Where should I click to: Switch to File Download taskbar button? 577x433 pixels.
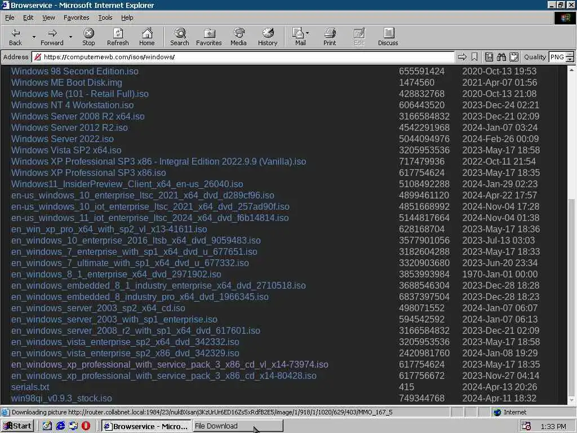pos(238,426)
